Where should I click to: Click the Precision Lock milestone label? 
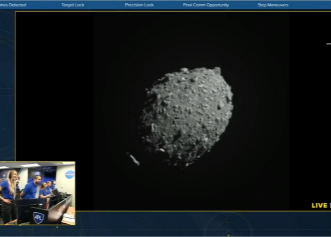click(x=139, y=5)
